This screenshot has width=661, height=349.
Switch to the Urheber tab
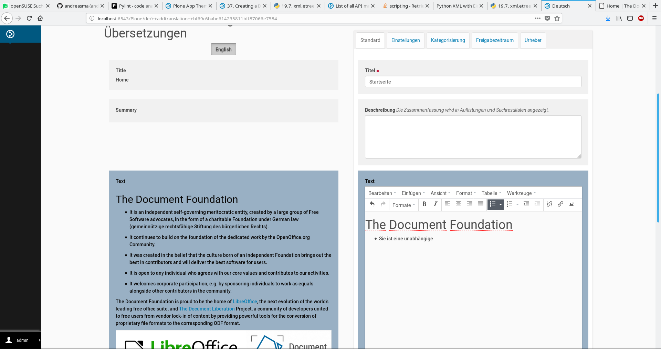point(533,40)
